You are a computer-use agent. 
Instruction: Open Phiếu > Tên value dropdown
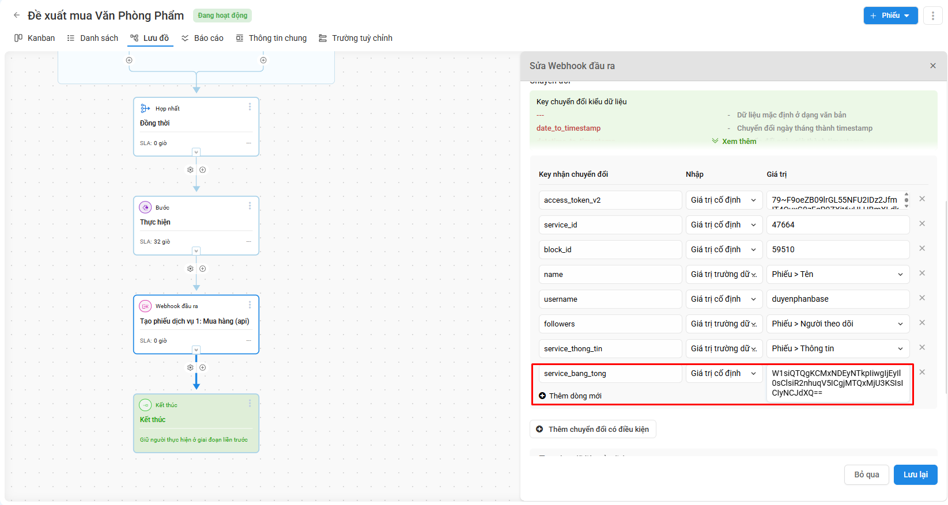point(838,274)
